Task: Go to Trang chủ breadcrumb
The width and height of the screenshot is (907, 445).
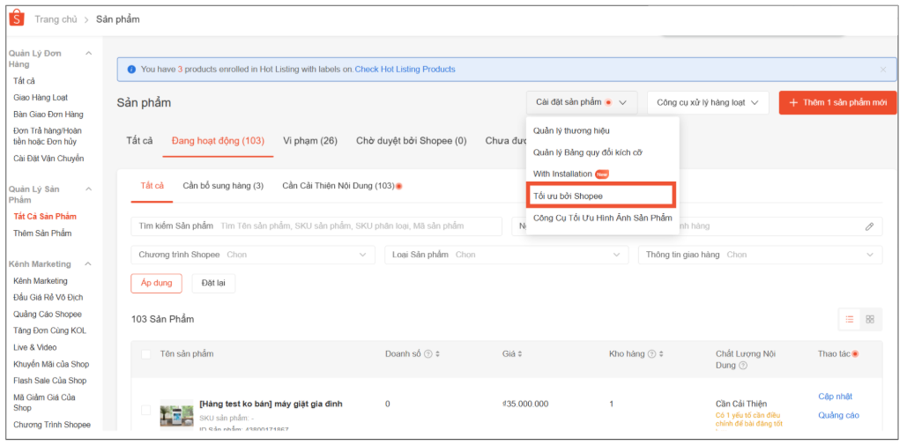Action: (56, 19)
